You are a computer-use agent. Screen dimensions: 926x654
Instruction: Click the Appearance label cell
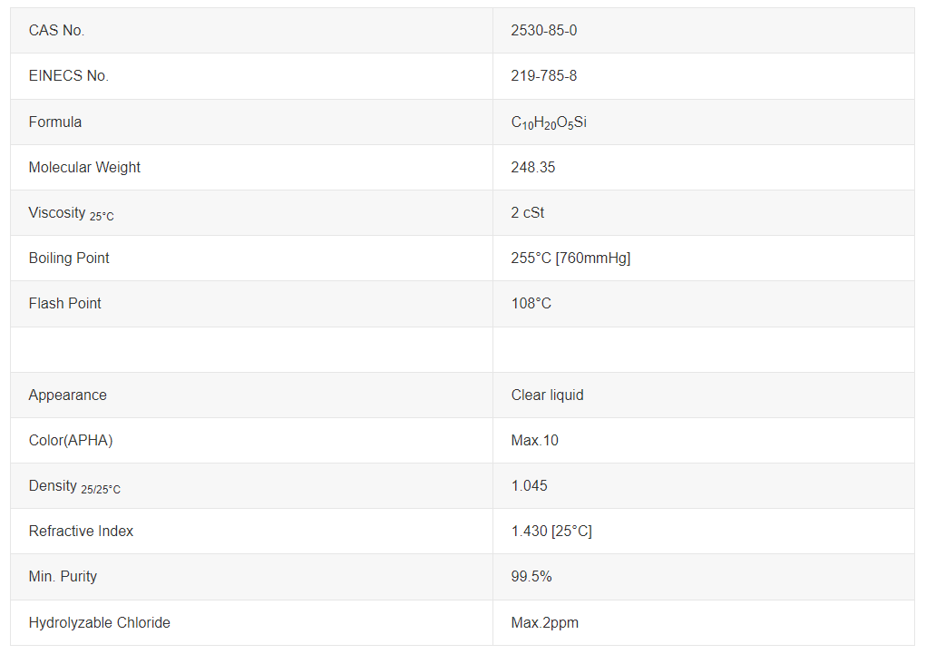pyautogui.click(x=251, y=395)
